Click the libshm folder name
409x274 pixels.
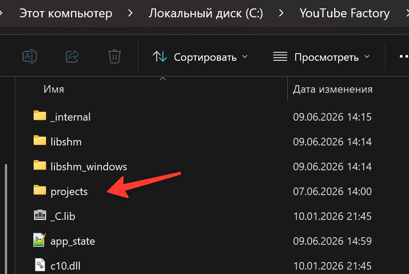(x=66, y=142)
